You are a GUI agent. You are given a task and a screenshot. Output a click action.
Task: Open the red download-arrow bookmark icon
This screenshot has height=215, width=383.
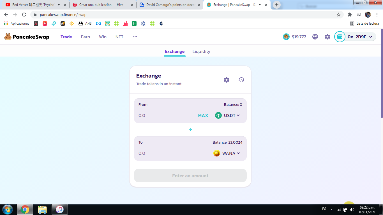click(45, 24)
